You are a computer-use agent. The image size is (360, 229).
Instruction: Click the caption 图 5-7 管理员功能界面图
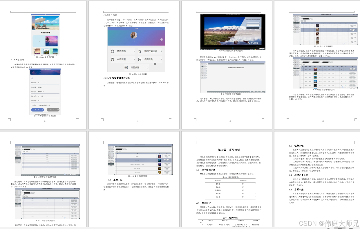pyautogui.click(x=231, y=94)
